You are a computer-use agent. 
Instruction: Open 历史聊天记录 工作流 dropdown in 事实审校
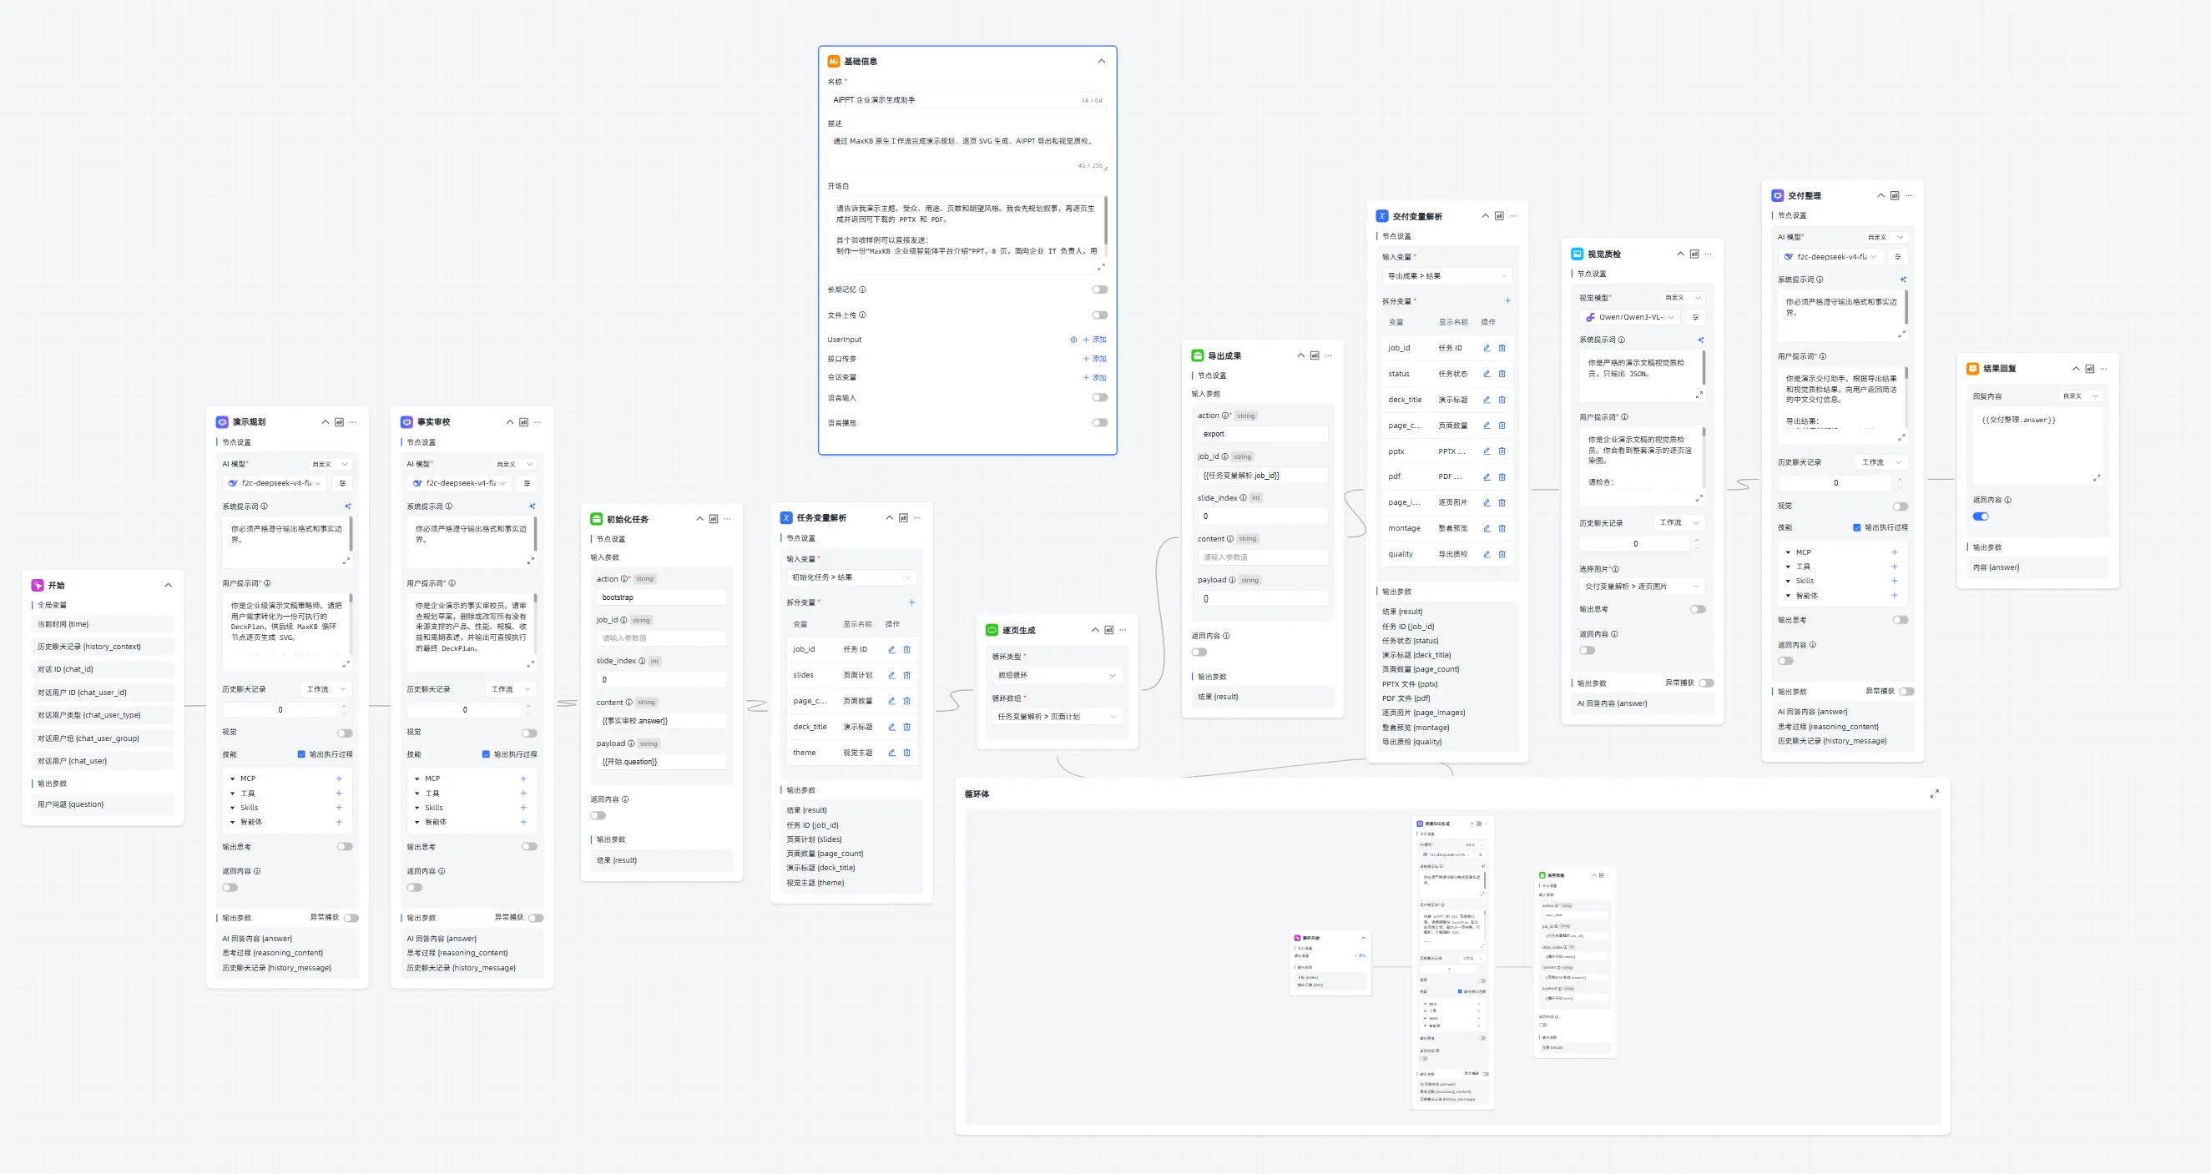click(x=510, y=689)
